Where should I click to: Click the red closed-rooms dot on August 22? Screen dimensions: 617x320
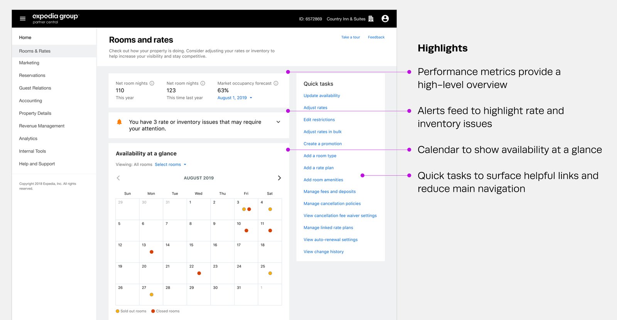coord(199,273)
